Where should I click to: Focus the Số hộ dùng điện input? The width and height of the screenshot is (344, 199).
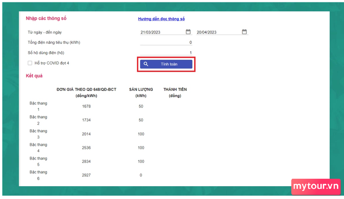pos(166,53)
